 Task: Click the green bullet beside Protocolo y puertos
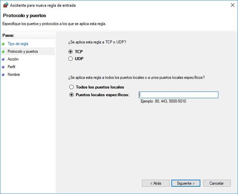pos(3,51)
